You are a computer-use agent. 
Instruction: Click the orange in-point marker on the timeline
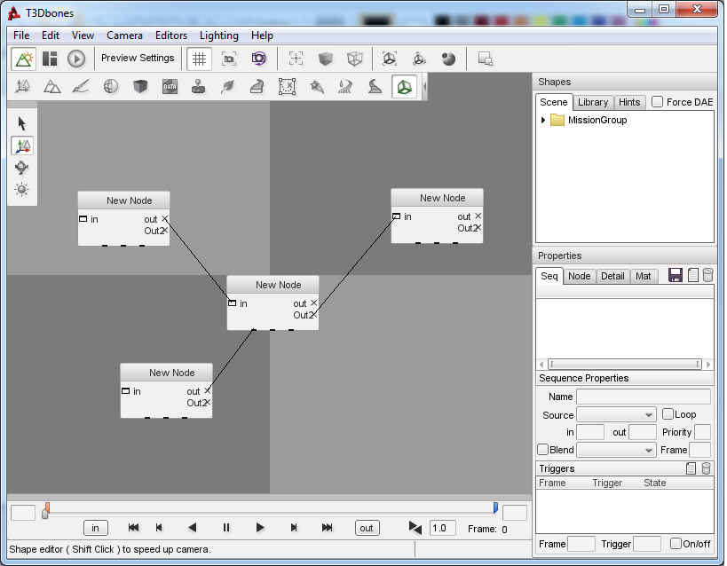click(x=47, y=507)
